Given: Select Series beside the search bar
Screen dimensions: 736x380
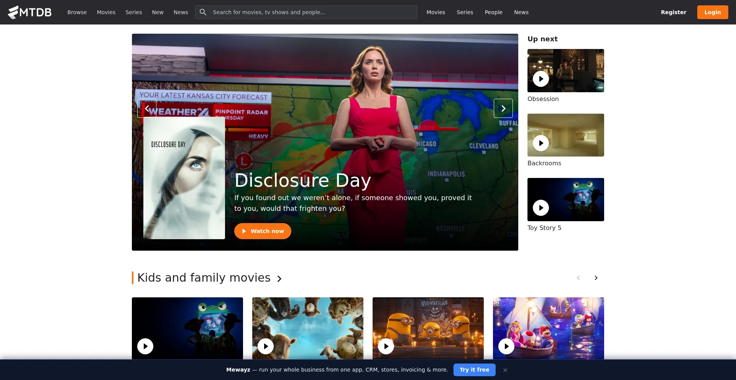Looking at the screenshot, I should click(465, 12).
